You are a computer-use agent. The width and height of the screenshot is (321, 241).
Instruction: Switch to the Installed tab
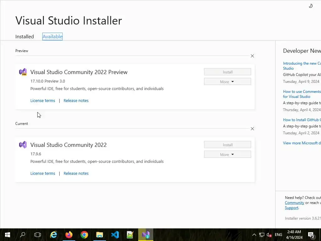(x=24, y=36)
